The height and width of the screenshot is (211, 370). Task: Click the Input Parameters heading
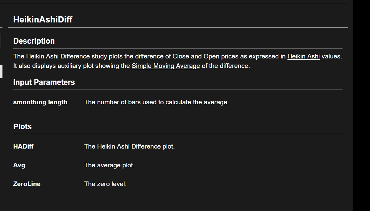[44, 82]
